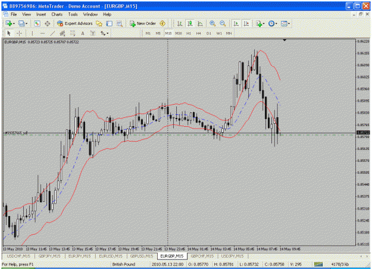Open the File menu
The width and height of the screenshot is (372, 269).
point(14,14)
